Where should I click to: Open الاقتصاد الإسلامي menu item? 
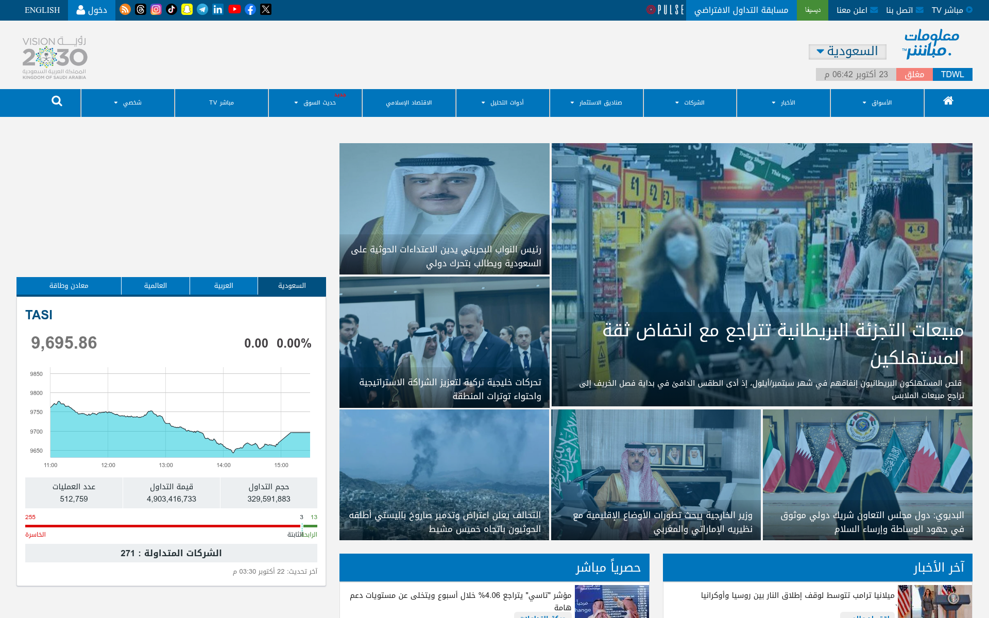coord(409,103)
